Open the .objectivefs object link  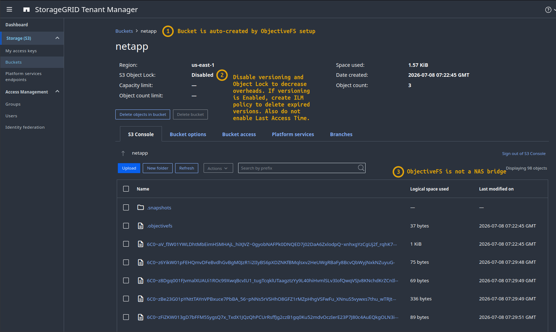point(159,226)
